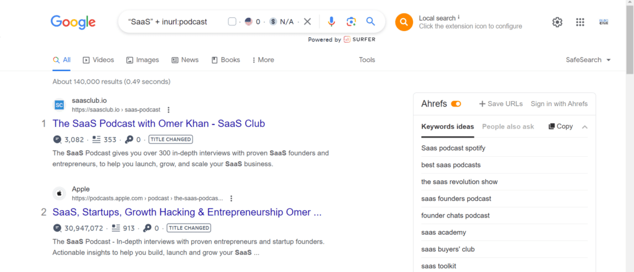Select the All results tab
The image size is (634, 272).
pyautogui.click(x=61, y=60)
